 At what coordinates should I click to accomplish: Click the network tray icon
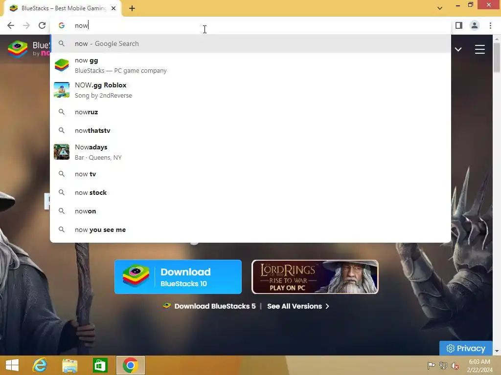[x=443, y=365]
